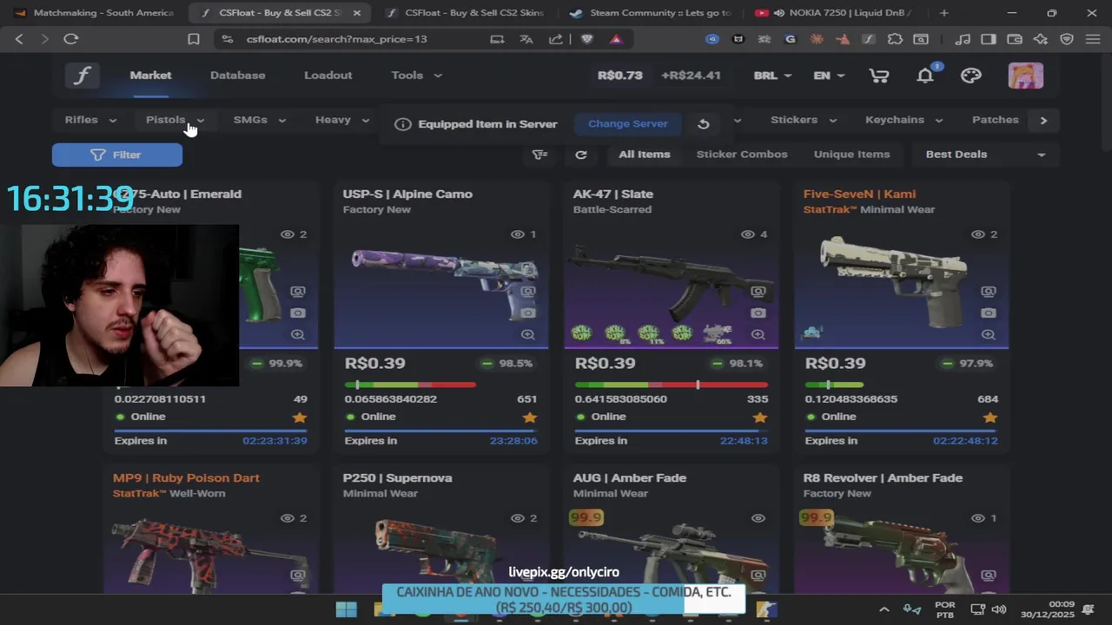
Task: Click screenshot camera icon on USP-S Alpine Camo
Action: pyautogui.click(x=528, y=312)
